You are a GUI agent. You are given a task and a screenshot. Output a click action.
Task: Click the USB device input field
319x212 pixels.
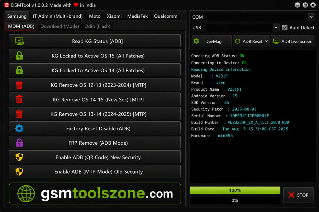239,28
